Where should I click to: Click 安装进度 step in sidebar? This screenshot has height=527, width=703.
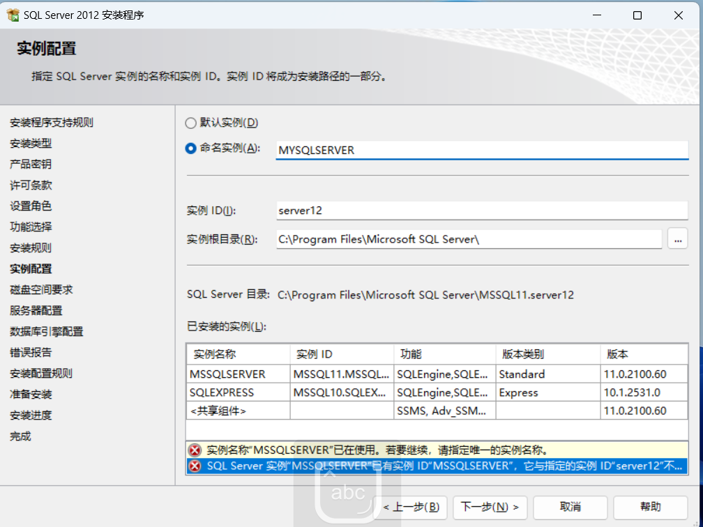31,415
